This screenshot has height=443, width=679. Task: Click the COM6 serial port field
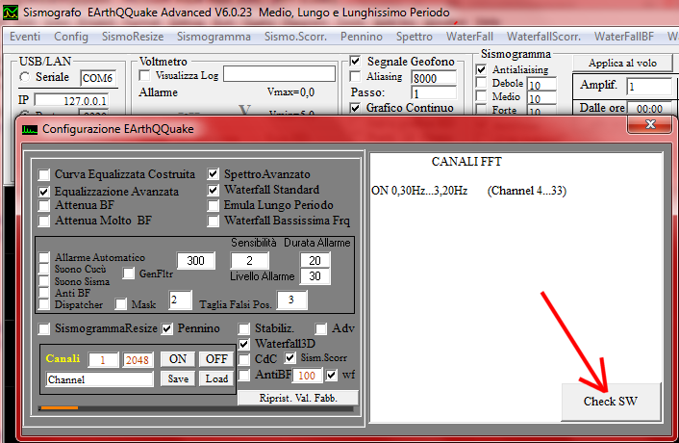point(96,77)
